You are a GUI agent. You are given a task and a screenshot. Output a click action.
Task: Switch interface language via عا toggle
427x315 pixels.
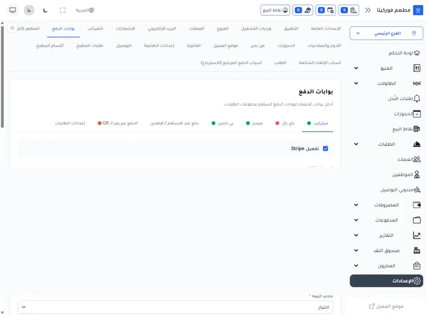[29, 10]
